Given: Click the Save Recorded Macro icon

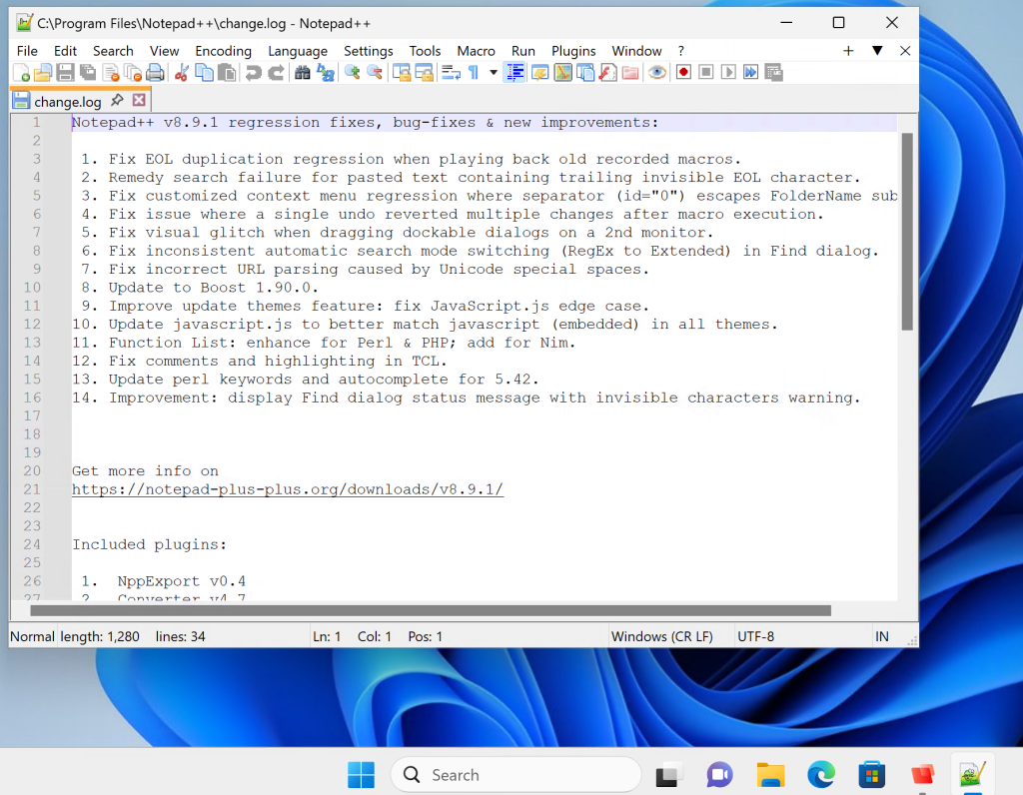Looking at the screenshot, I should [774, 72].
